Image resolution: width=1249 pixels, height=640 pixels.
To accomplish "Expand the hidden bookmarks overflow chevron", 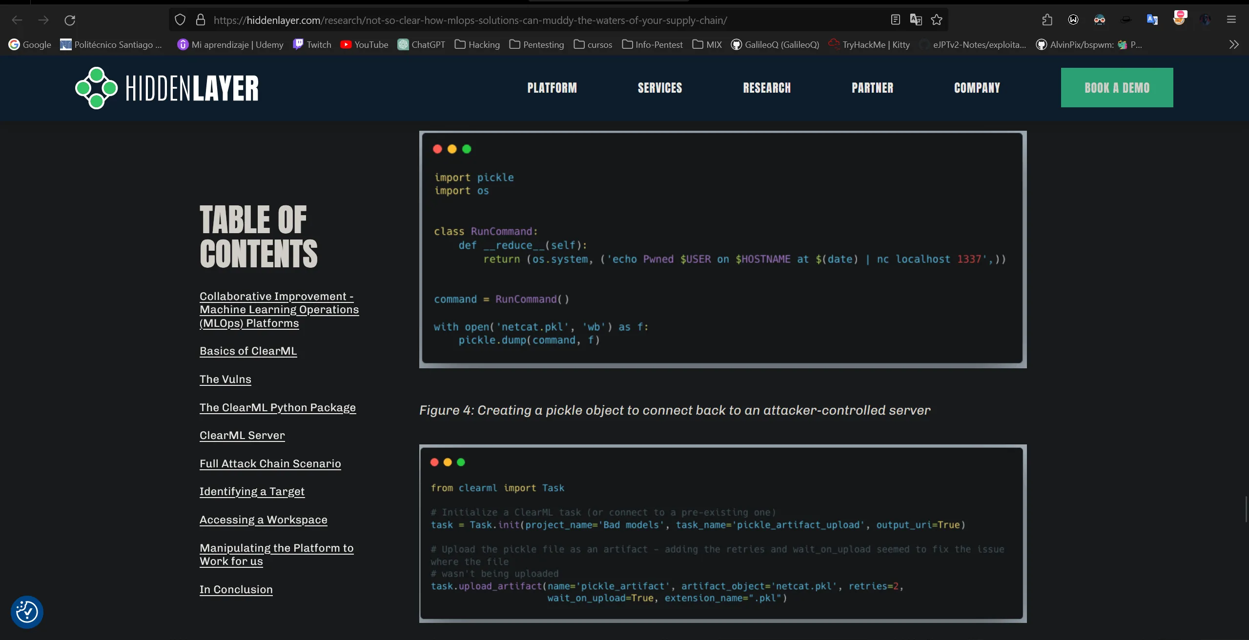I will tap(1233, 45).
